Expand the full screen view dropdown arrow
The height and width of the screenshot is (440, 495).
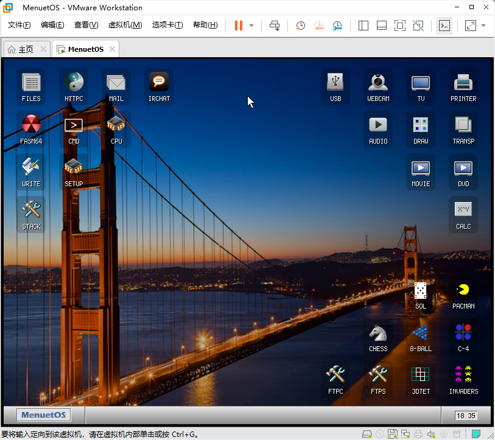pyautogui.click(x=483, y=26)
